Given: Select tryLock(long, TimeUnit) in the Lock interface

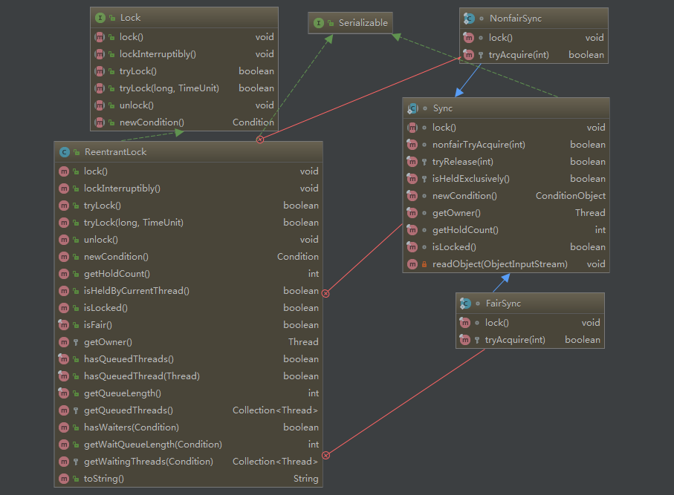Looking at the screenshot, I should [x=169, y=88].
